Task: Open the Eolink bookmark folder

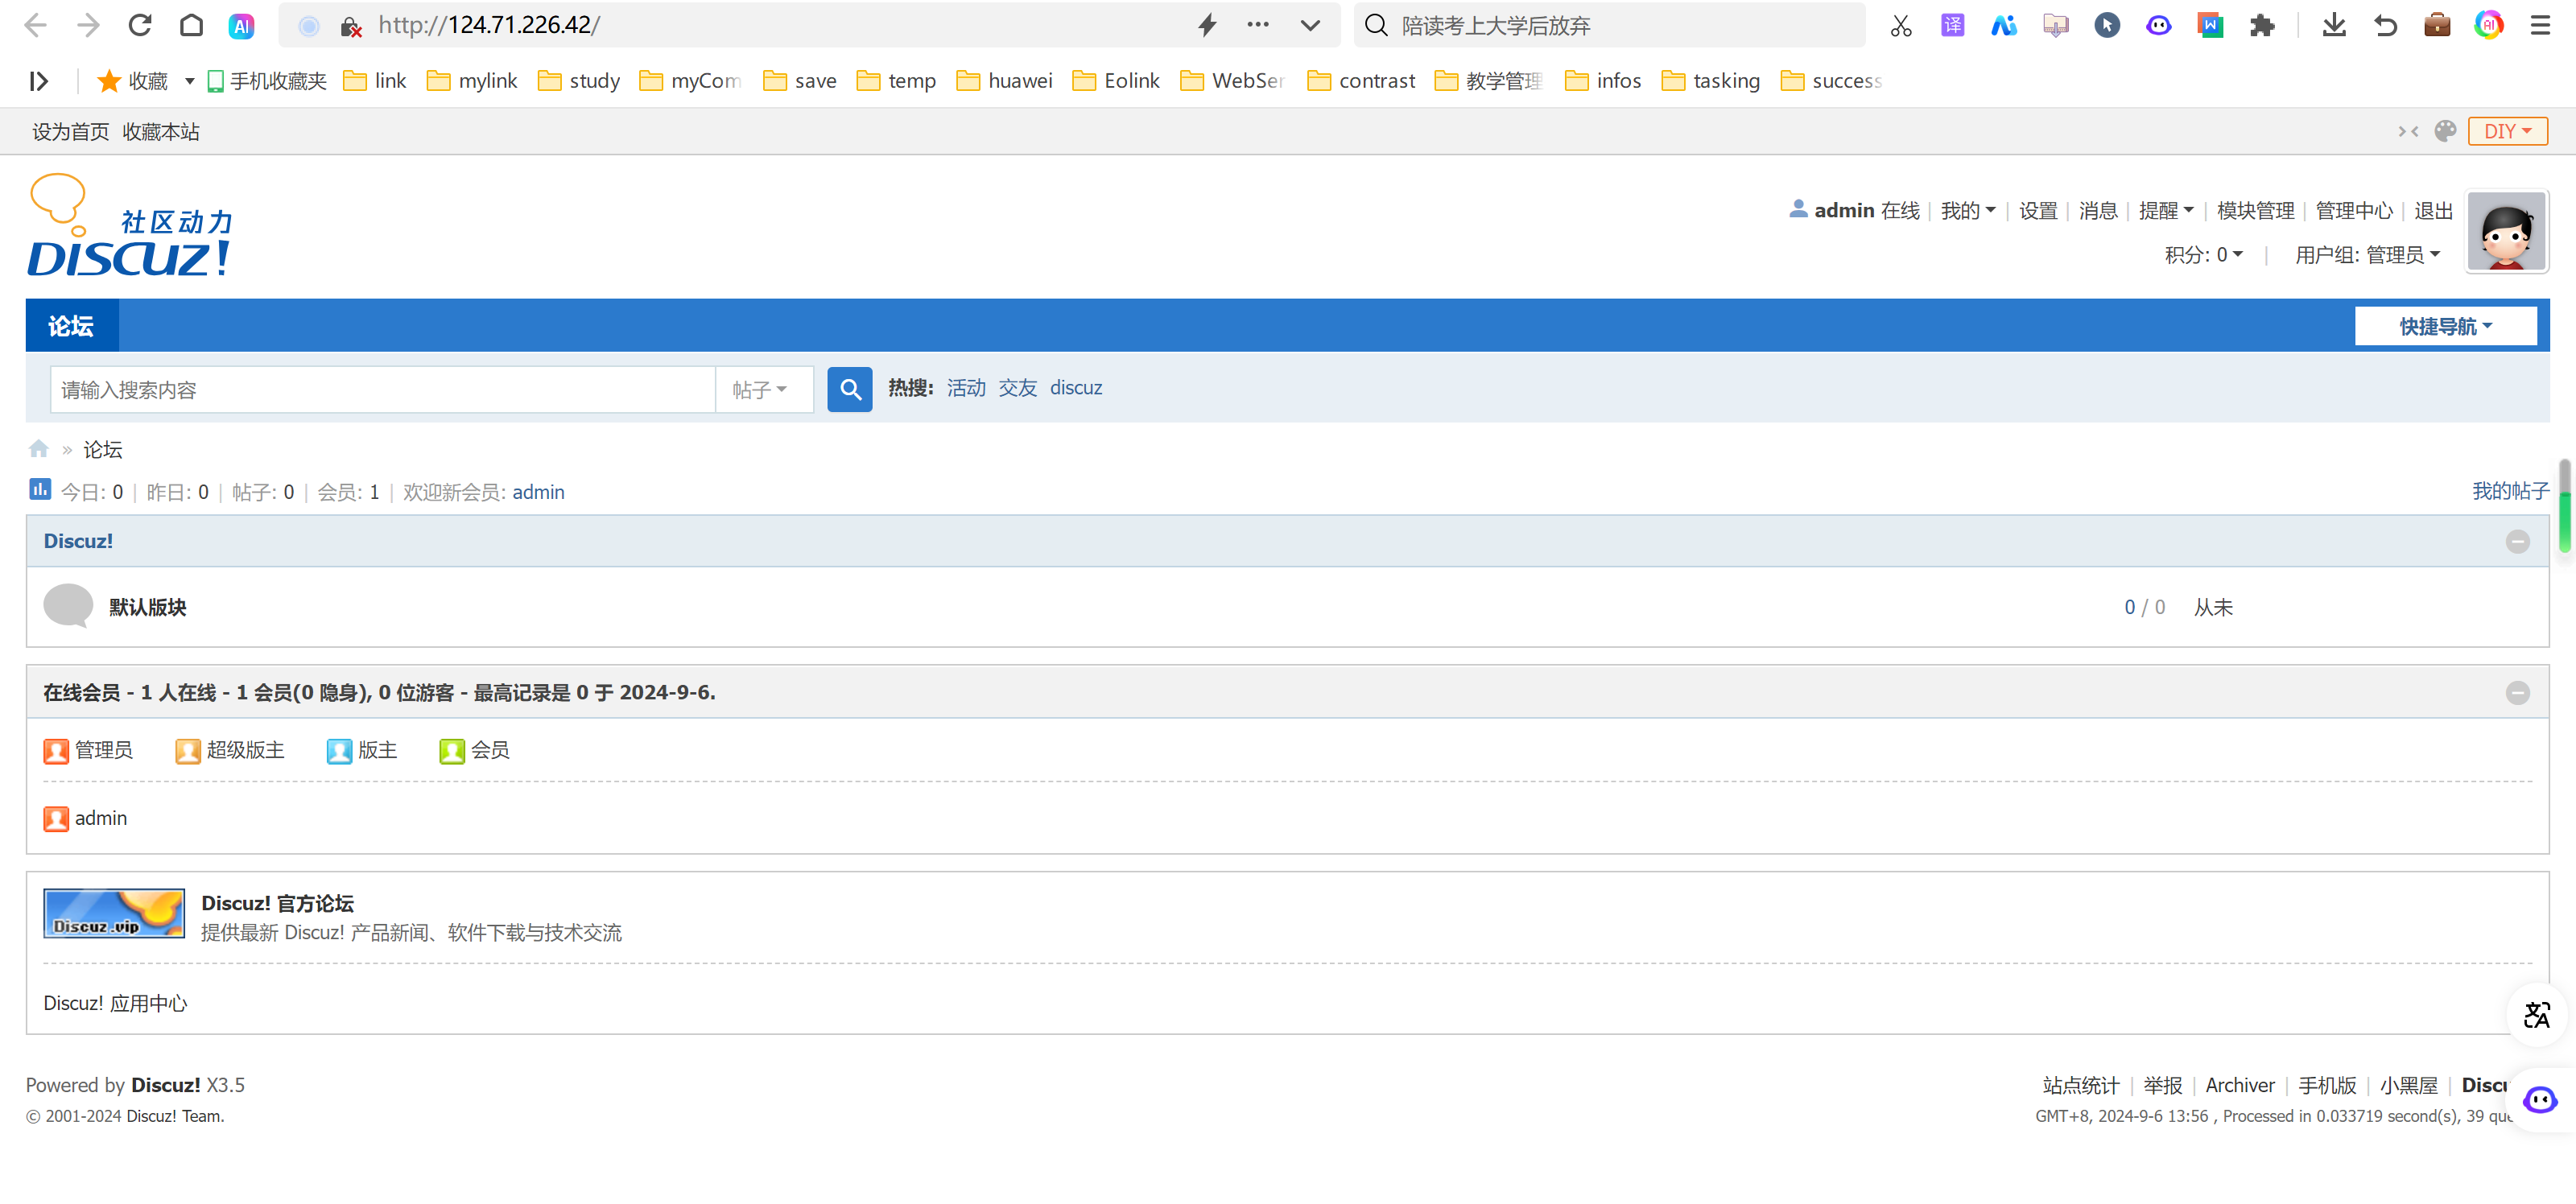Action: (1116, 81)
